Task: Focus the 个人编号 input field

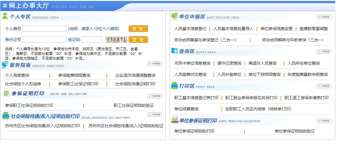Action: [44, 28]
